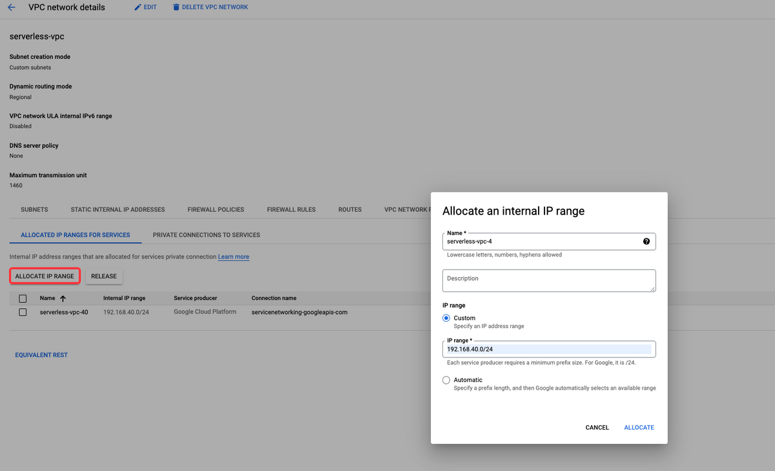775x471 pixels.
Task: Click the Equivalent REST link
Action: [41, 355]
